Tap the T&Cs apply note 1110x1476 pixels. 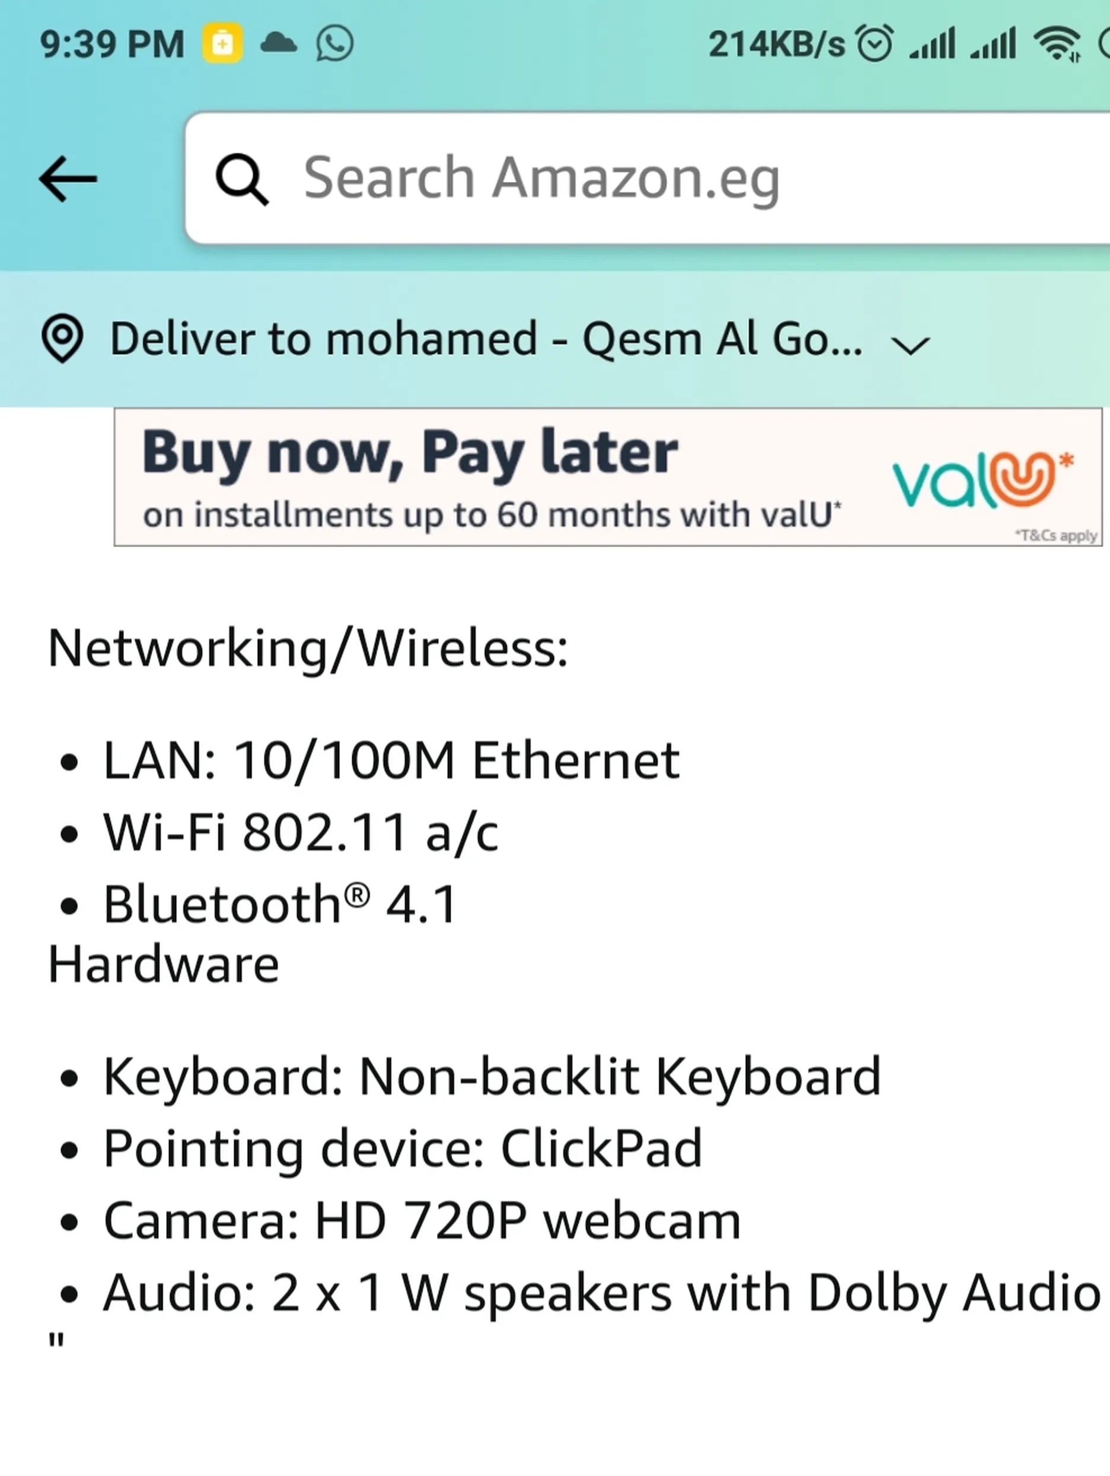click(x=1056, y=535)
